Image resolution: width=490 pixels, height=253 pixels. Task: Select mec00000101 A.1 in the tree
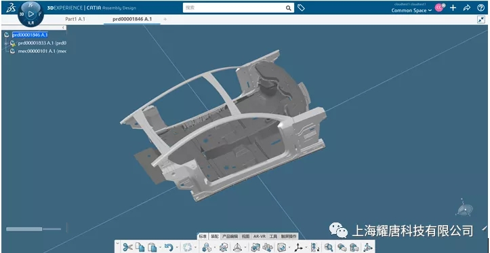[42, 51]
